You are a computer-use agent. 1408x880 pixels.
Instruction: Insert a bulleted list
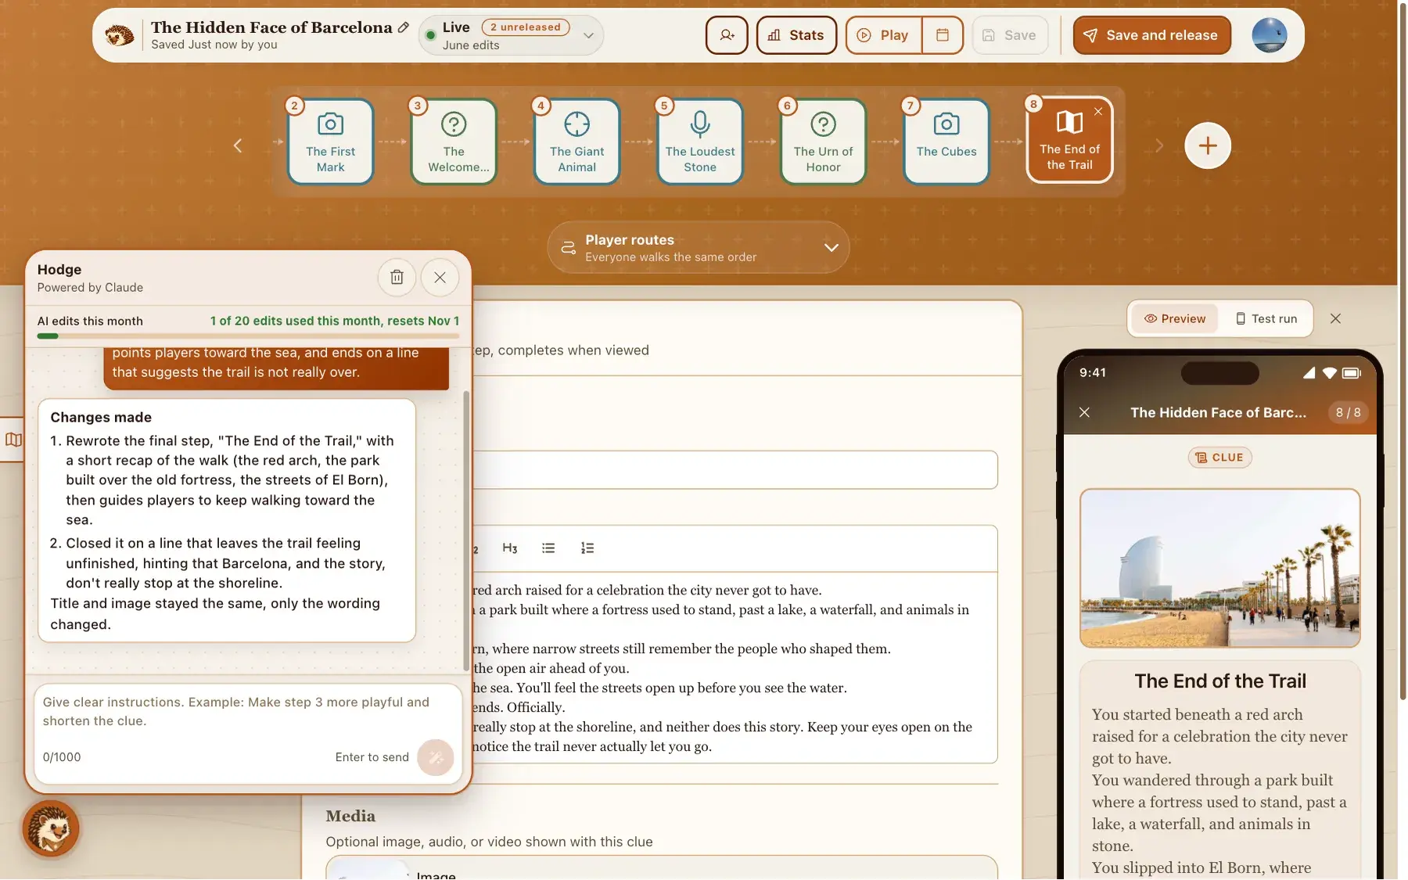(548, 548)
